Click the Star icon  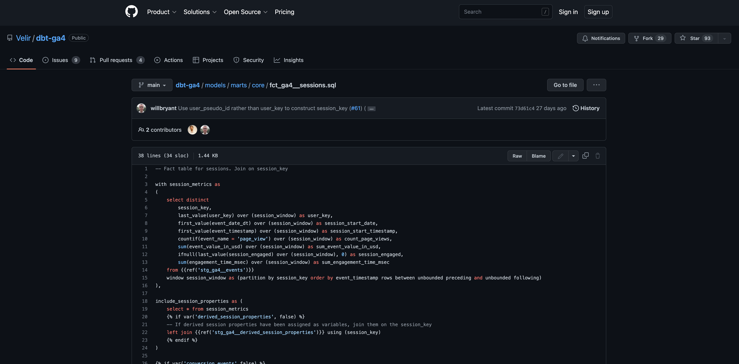[683, 38]
